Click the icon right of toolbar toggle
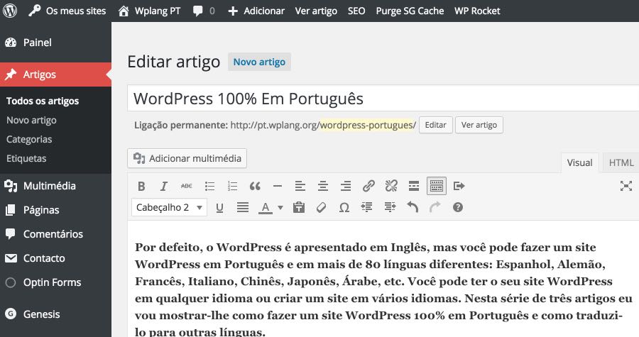 (459, 186)
